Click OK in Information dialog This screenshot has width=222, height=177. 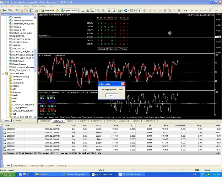[x=112, y=96]
